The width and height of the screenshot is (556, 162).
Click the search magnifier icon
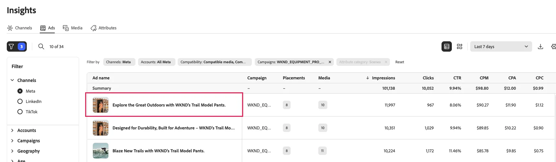coord(41,46)
